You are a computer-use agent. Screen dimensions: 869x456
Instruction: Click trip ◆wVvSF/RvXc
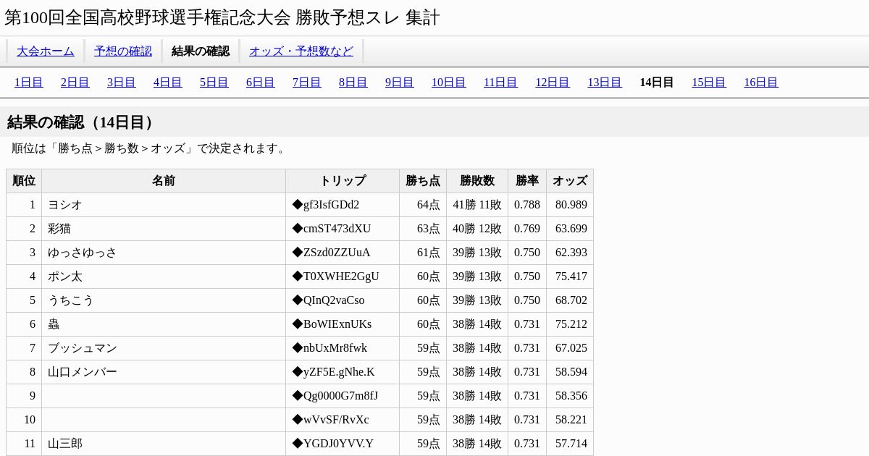tap(330, 420)
